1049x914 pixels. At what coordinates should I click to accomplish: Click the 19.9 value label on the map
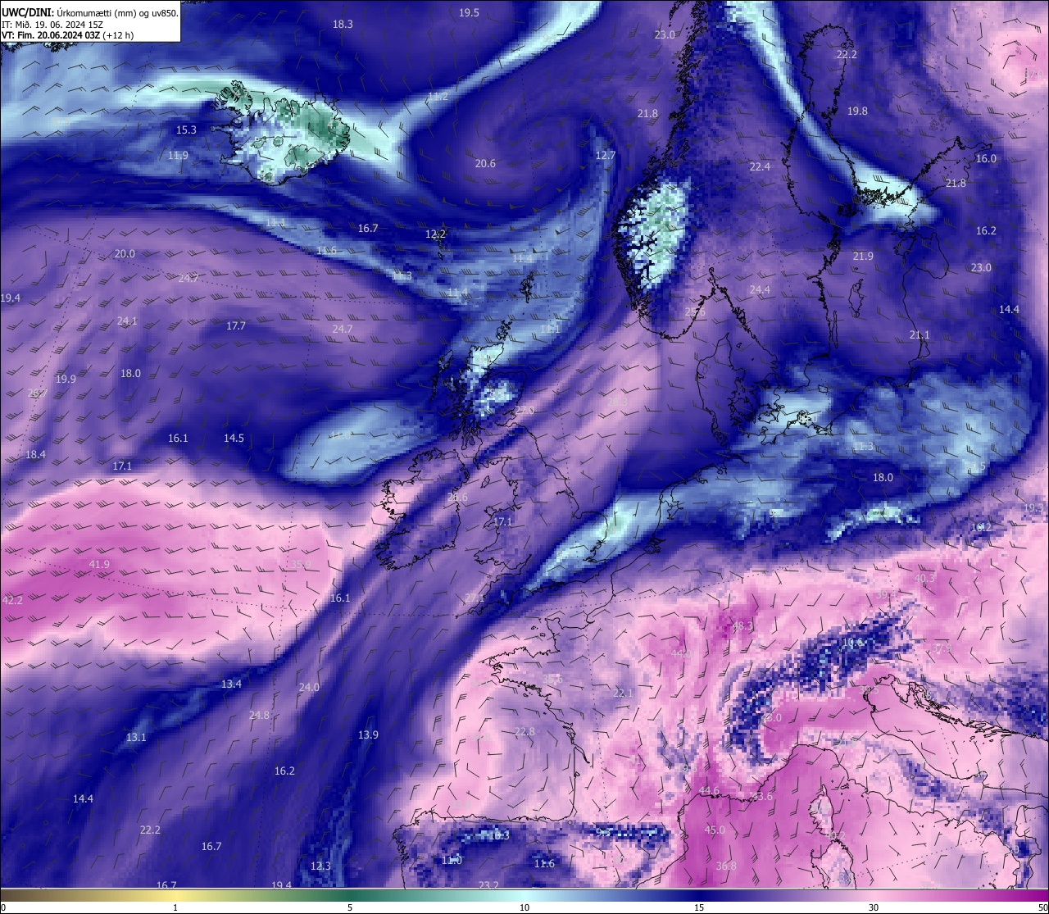tap(66, 380)
